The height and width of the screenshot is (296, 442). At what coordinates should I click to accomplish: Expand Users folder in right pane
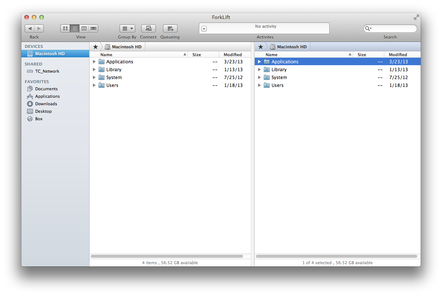[259, 85]
